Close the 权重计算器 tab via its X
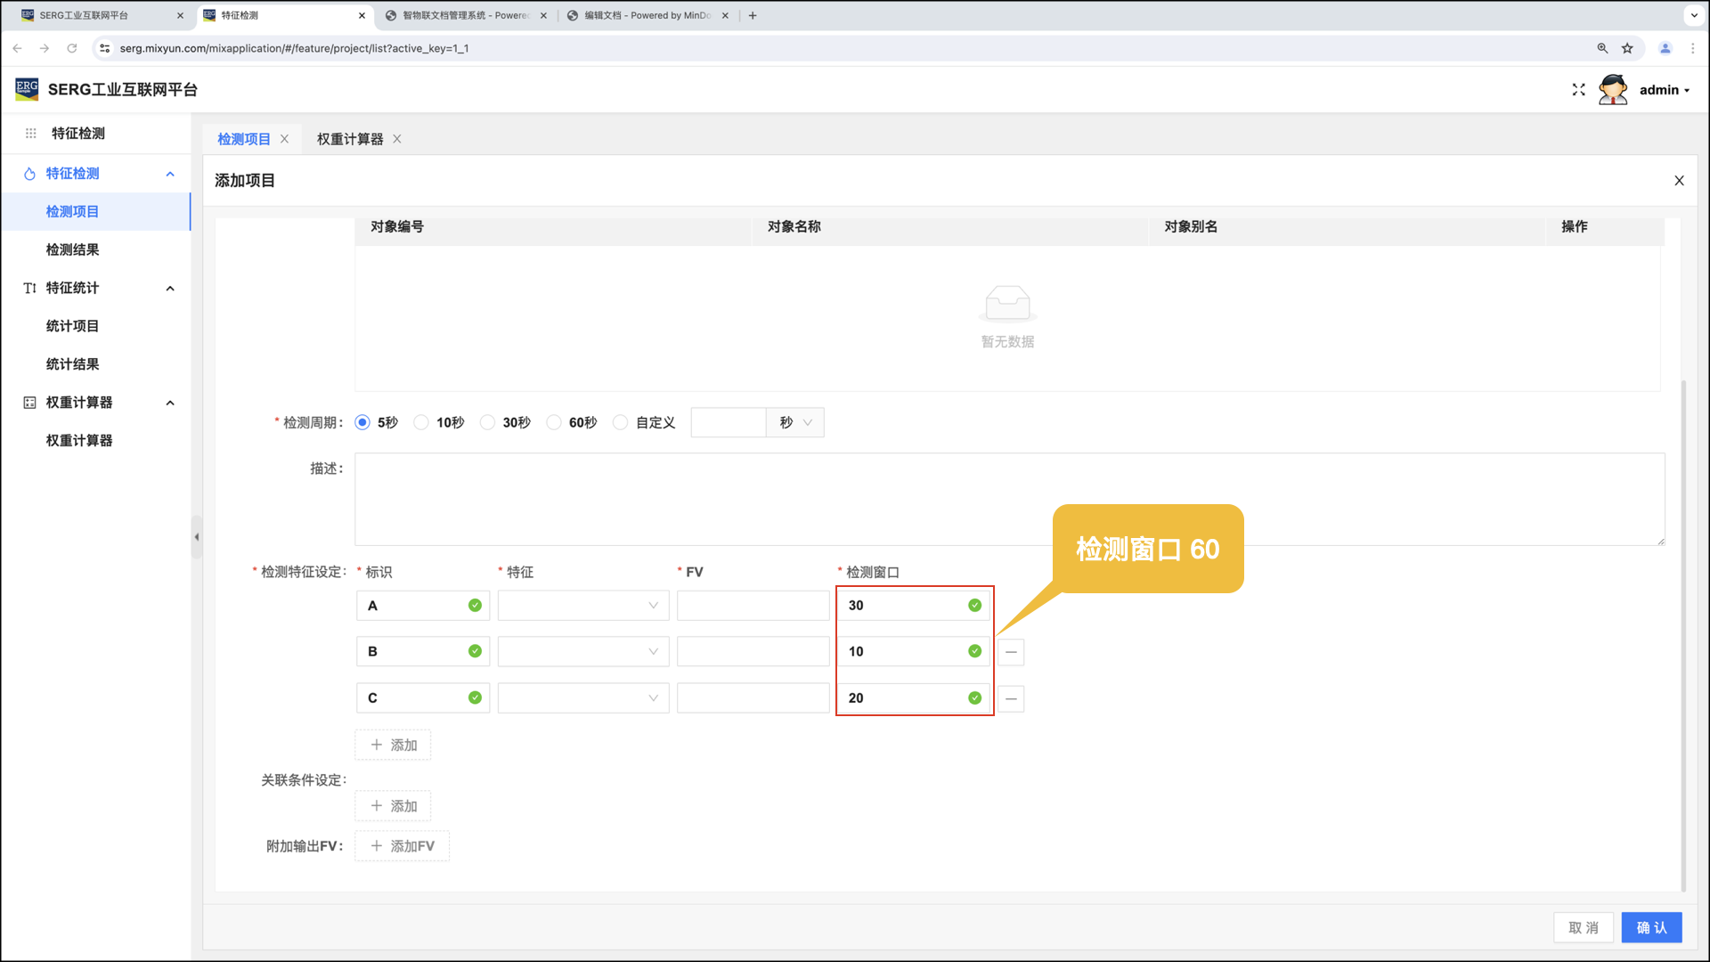1710x962 pixels. coord(397,139)
